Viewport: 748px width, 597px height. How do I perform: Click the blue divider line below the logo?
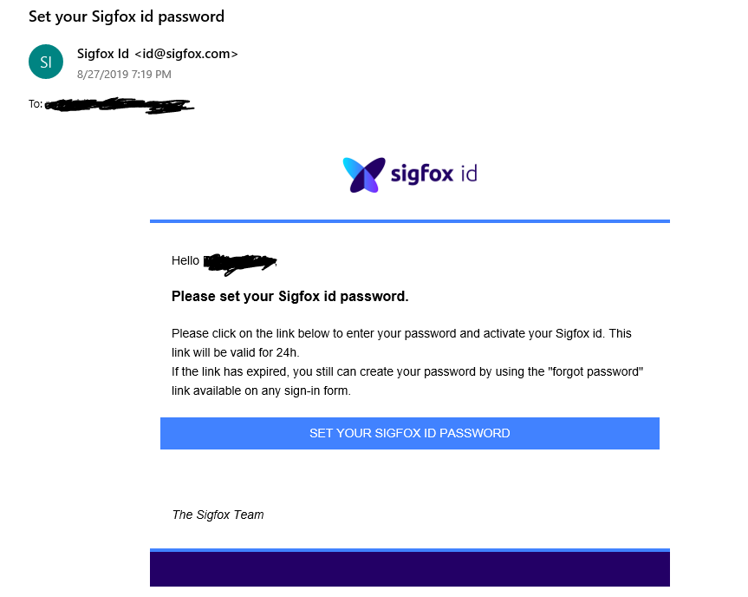tap(409, 221)
